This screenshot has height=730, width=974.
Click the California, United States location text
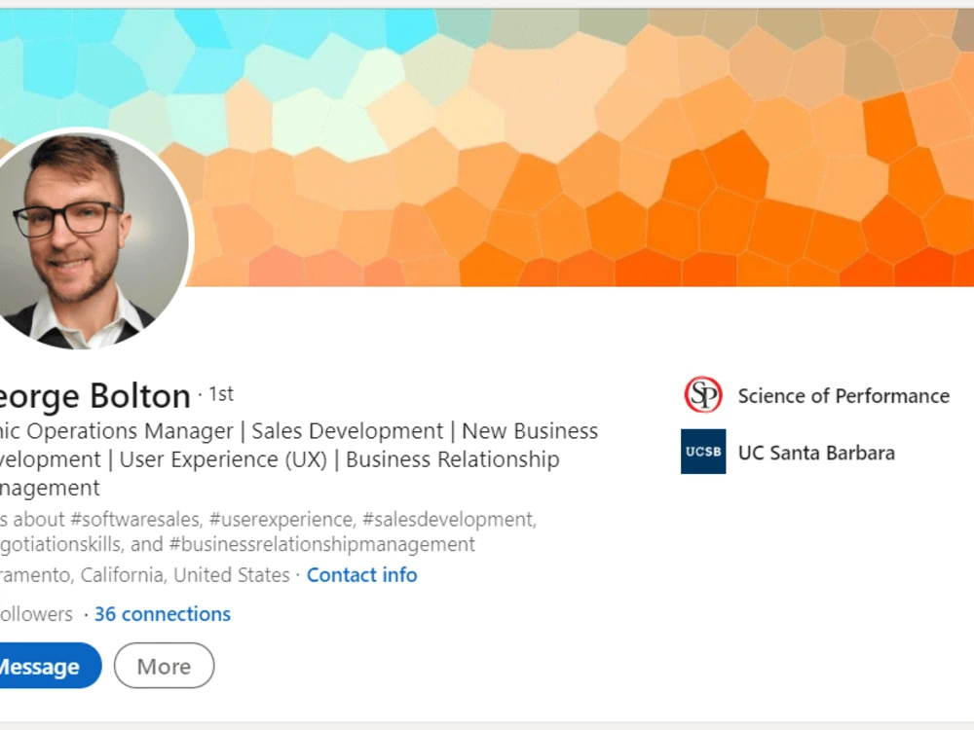[x=185, y=575]
